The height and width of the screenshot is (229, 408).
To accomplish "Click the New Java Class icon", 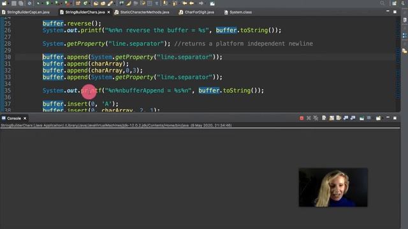I will click(x=85, y=3).
